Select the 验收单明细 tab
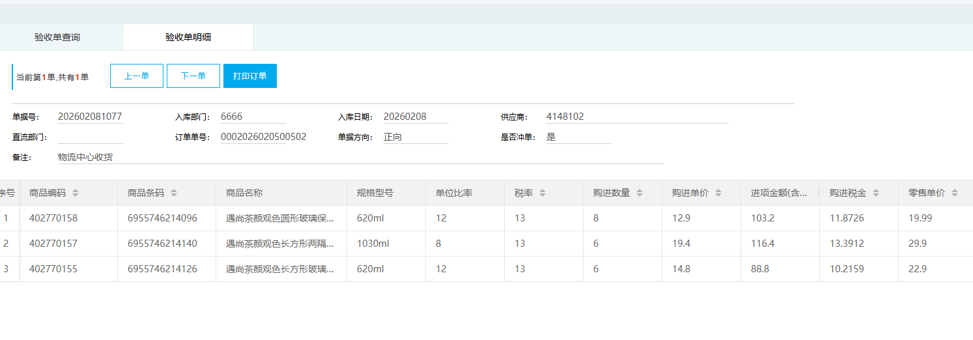 (188, 38)
